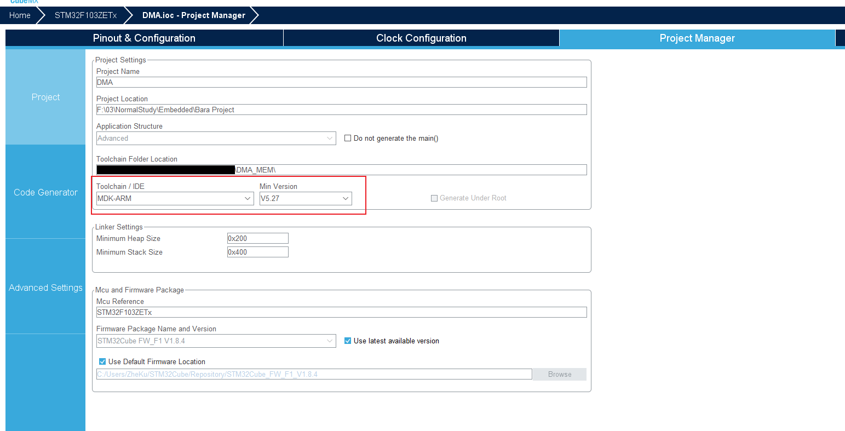Select DMA.ioc - Project Manager breadcrumb
Viewport: 845px width, 431px height.
coord(194,15)
